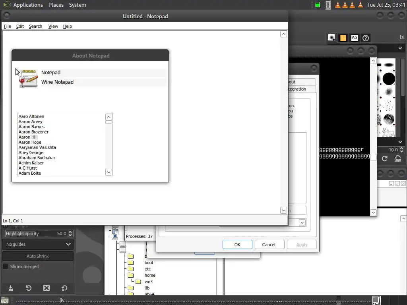The height and width of the screenshot is (305, 407).
Task: Click save tool preset icon in GIMP options
Action: coord(11,288)
